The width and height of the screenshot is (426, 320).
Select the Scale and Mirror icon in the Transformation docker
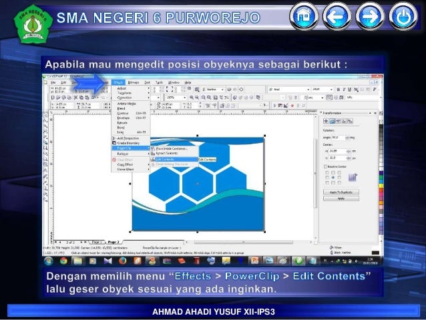pyautogui.click(x=339, y=122)
